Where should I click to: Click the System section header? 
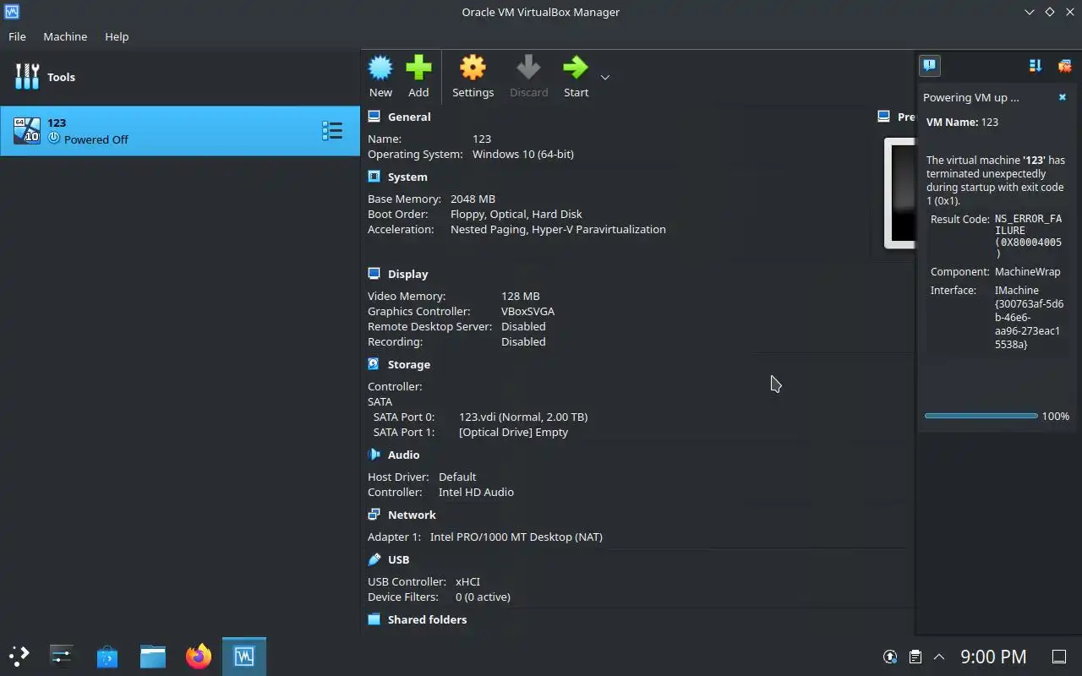(407, 177)
